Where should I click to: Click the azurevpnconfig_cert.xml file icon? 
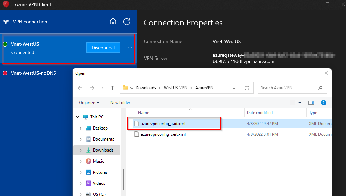click(137, 134)
